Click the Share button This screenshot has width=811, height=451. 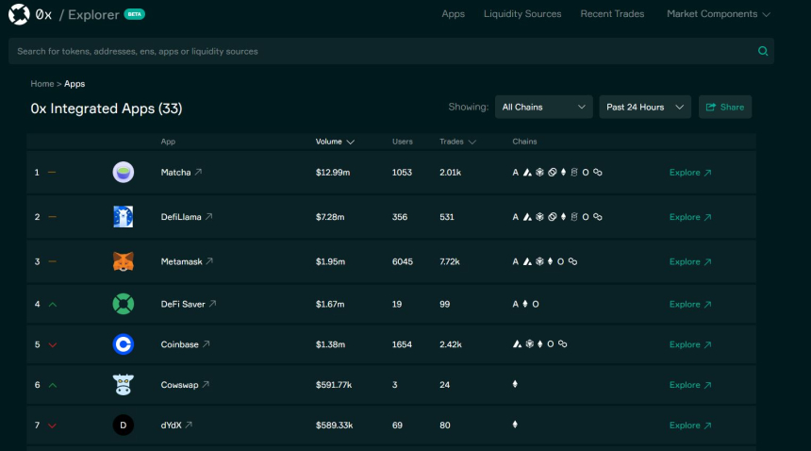[724, 108]
